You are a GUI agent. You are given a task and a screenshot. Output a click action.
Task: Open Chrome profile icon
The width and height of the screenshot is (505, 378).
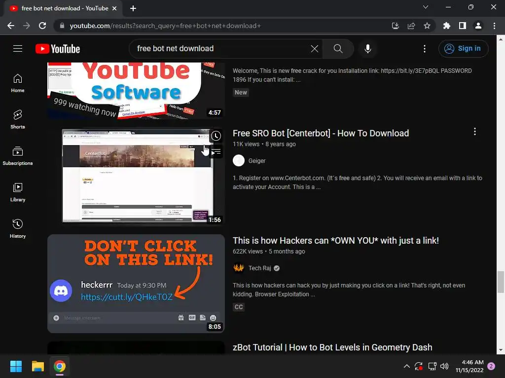[x=478, y=26]
